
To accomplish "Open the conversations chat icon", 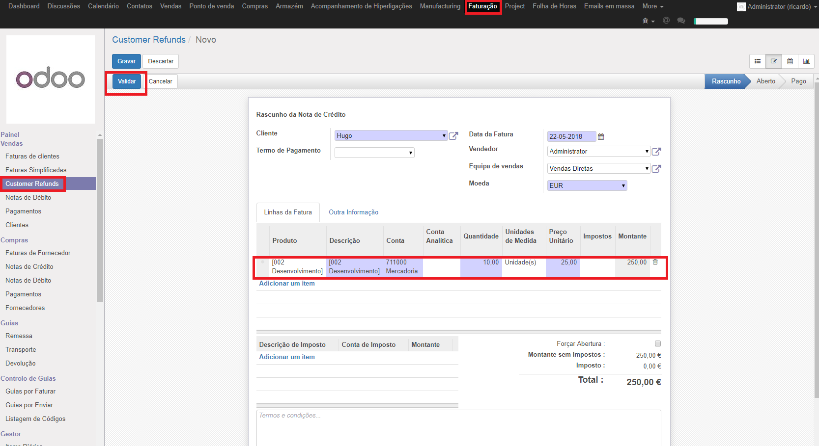I will (681, 21).
